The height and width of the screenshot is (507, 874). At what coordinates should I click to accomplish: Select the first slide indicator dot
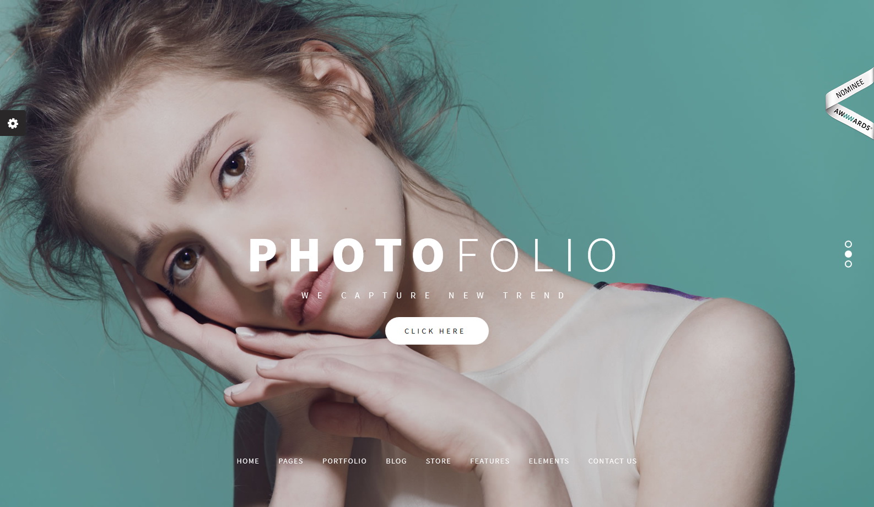pyautogui.click(x=848, y=244)
